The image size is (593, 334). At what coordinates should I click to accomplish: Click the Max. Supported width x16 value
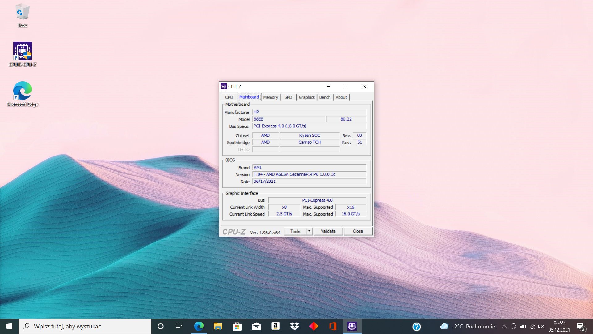point(351,207)
